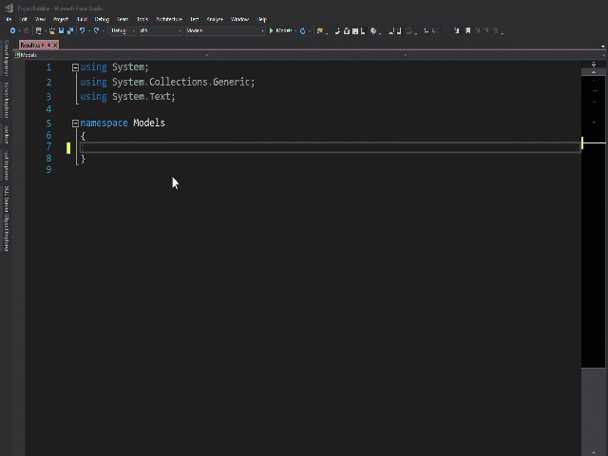Click the orange icon right of the refresh button

pyautogui.click(x=319, y=30)
